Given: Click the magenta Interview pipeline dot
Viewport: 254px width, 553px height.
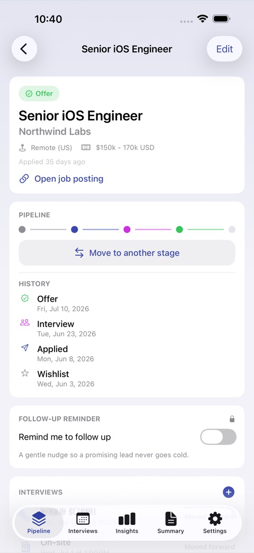Looking at the screenshot, I should tap(127, 230).
